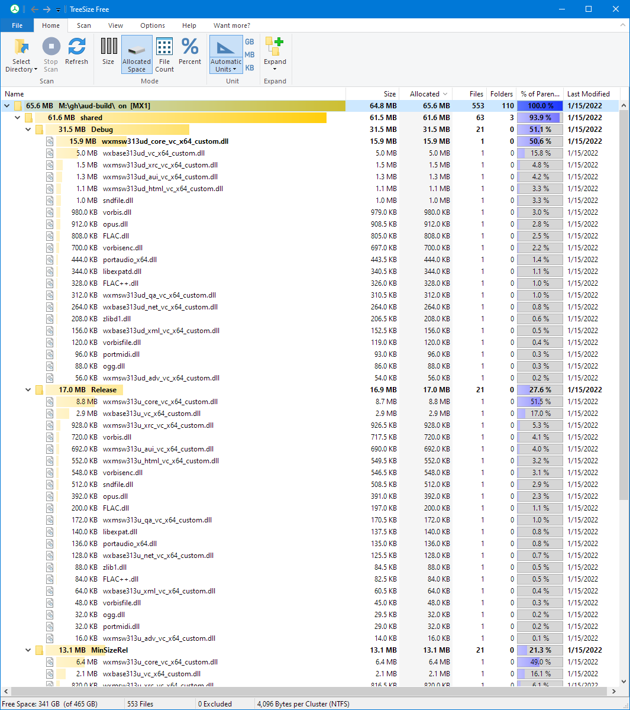
Task: Click the scroll down arrow
Action: click(624, 682)
